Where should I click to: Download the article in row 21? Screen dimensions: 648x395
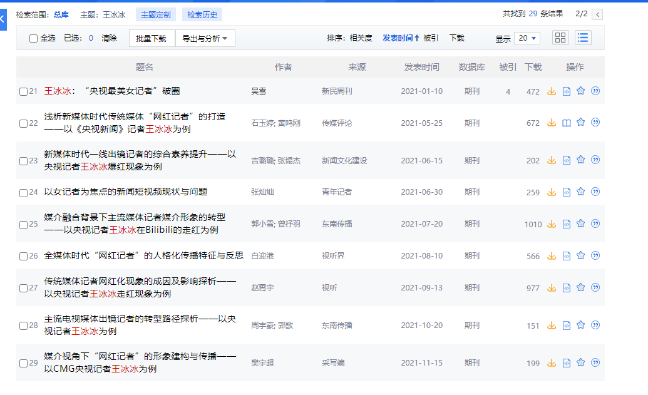click(x=552, y=91)
